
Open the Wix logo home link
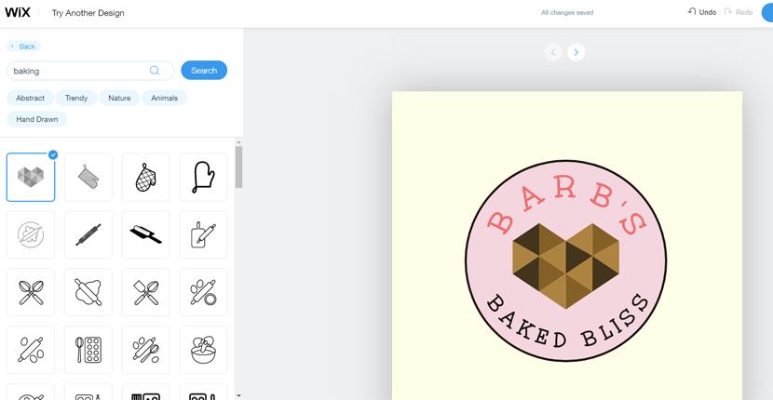(x=18, y=12)
